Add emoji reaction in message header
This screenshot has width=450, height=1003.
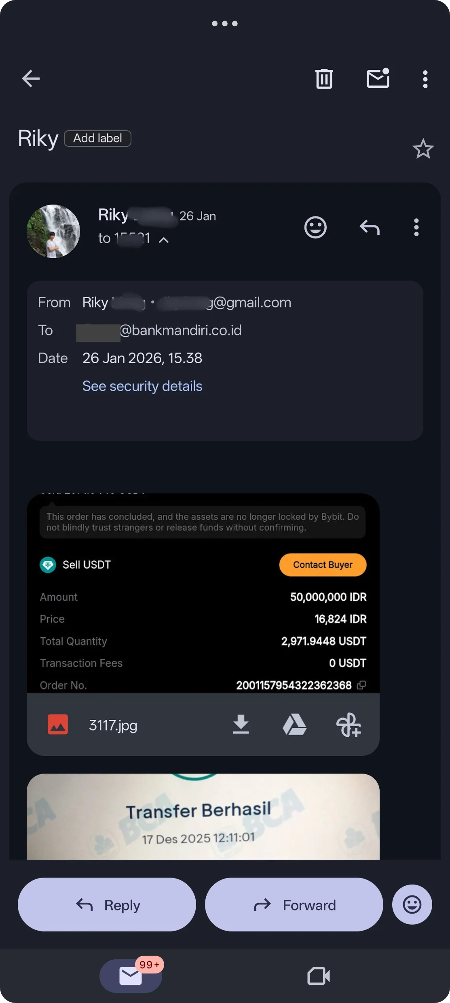(315, 228)
